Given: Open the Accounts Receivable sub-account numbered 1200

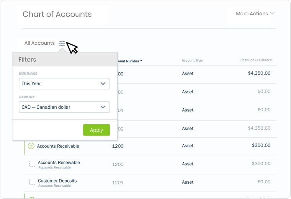Looking at the screenshot, I should (59, 163).
